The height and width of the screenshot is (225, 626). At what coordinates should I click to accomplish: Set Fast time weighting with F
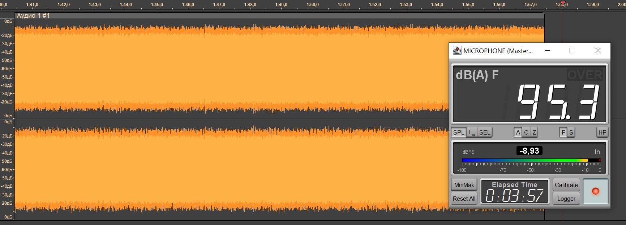(563, 132)
